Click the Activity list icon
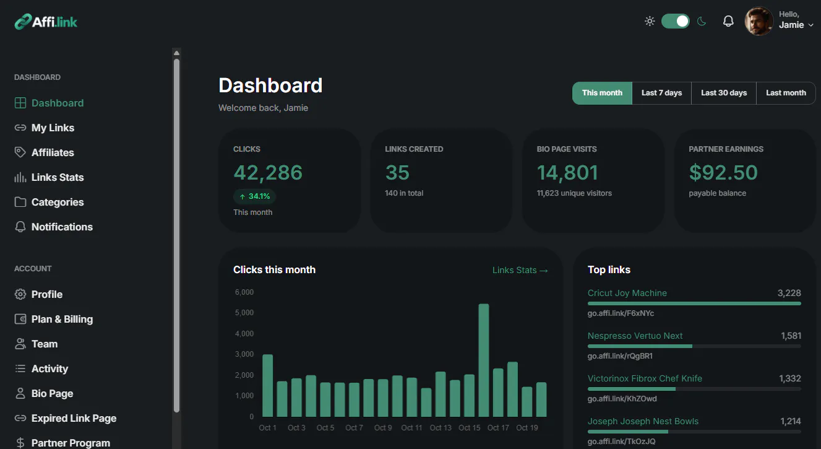 [20, 368]
